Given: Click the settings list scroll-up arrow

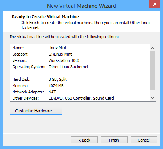Looking at the screenshot, I should click(x=152, y=48).
